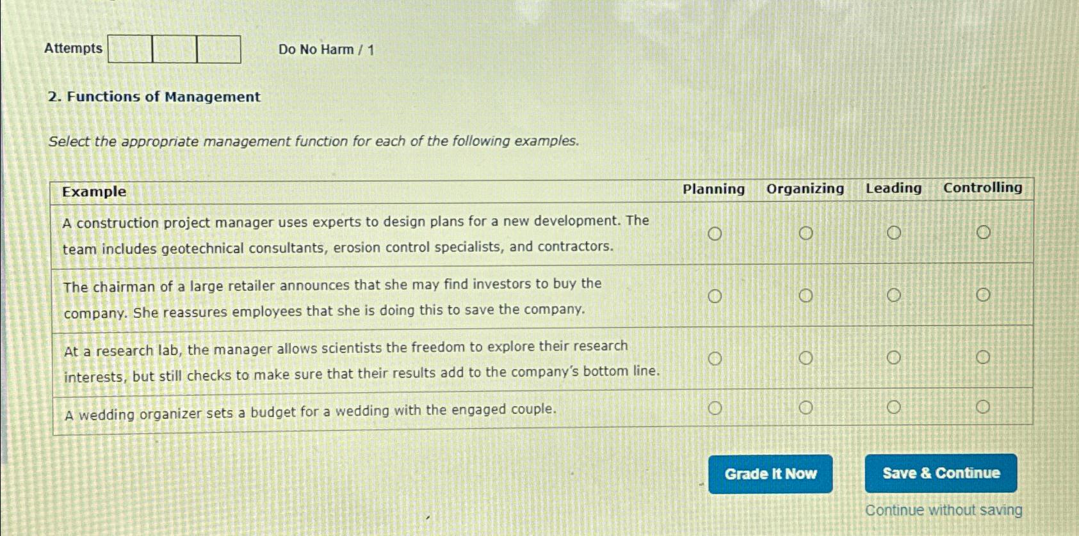
Task: Select Planning for the construction project manager example
Action: coord(715,232)
